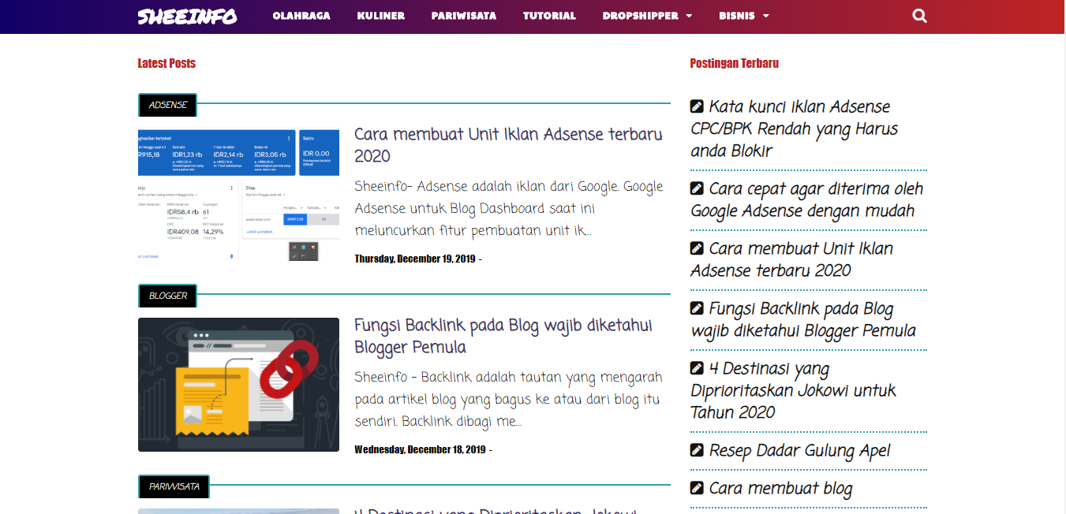Click the Latest Posts heading

click(166, 63)
